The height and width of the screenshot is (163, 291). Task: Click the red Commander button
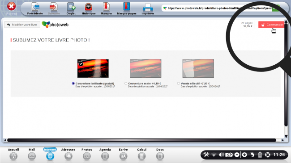[271, 25]
